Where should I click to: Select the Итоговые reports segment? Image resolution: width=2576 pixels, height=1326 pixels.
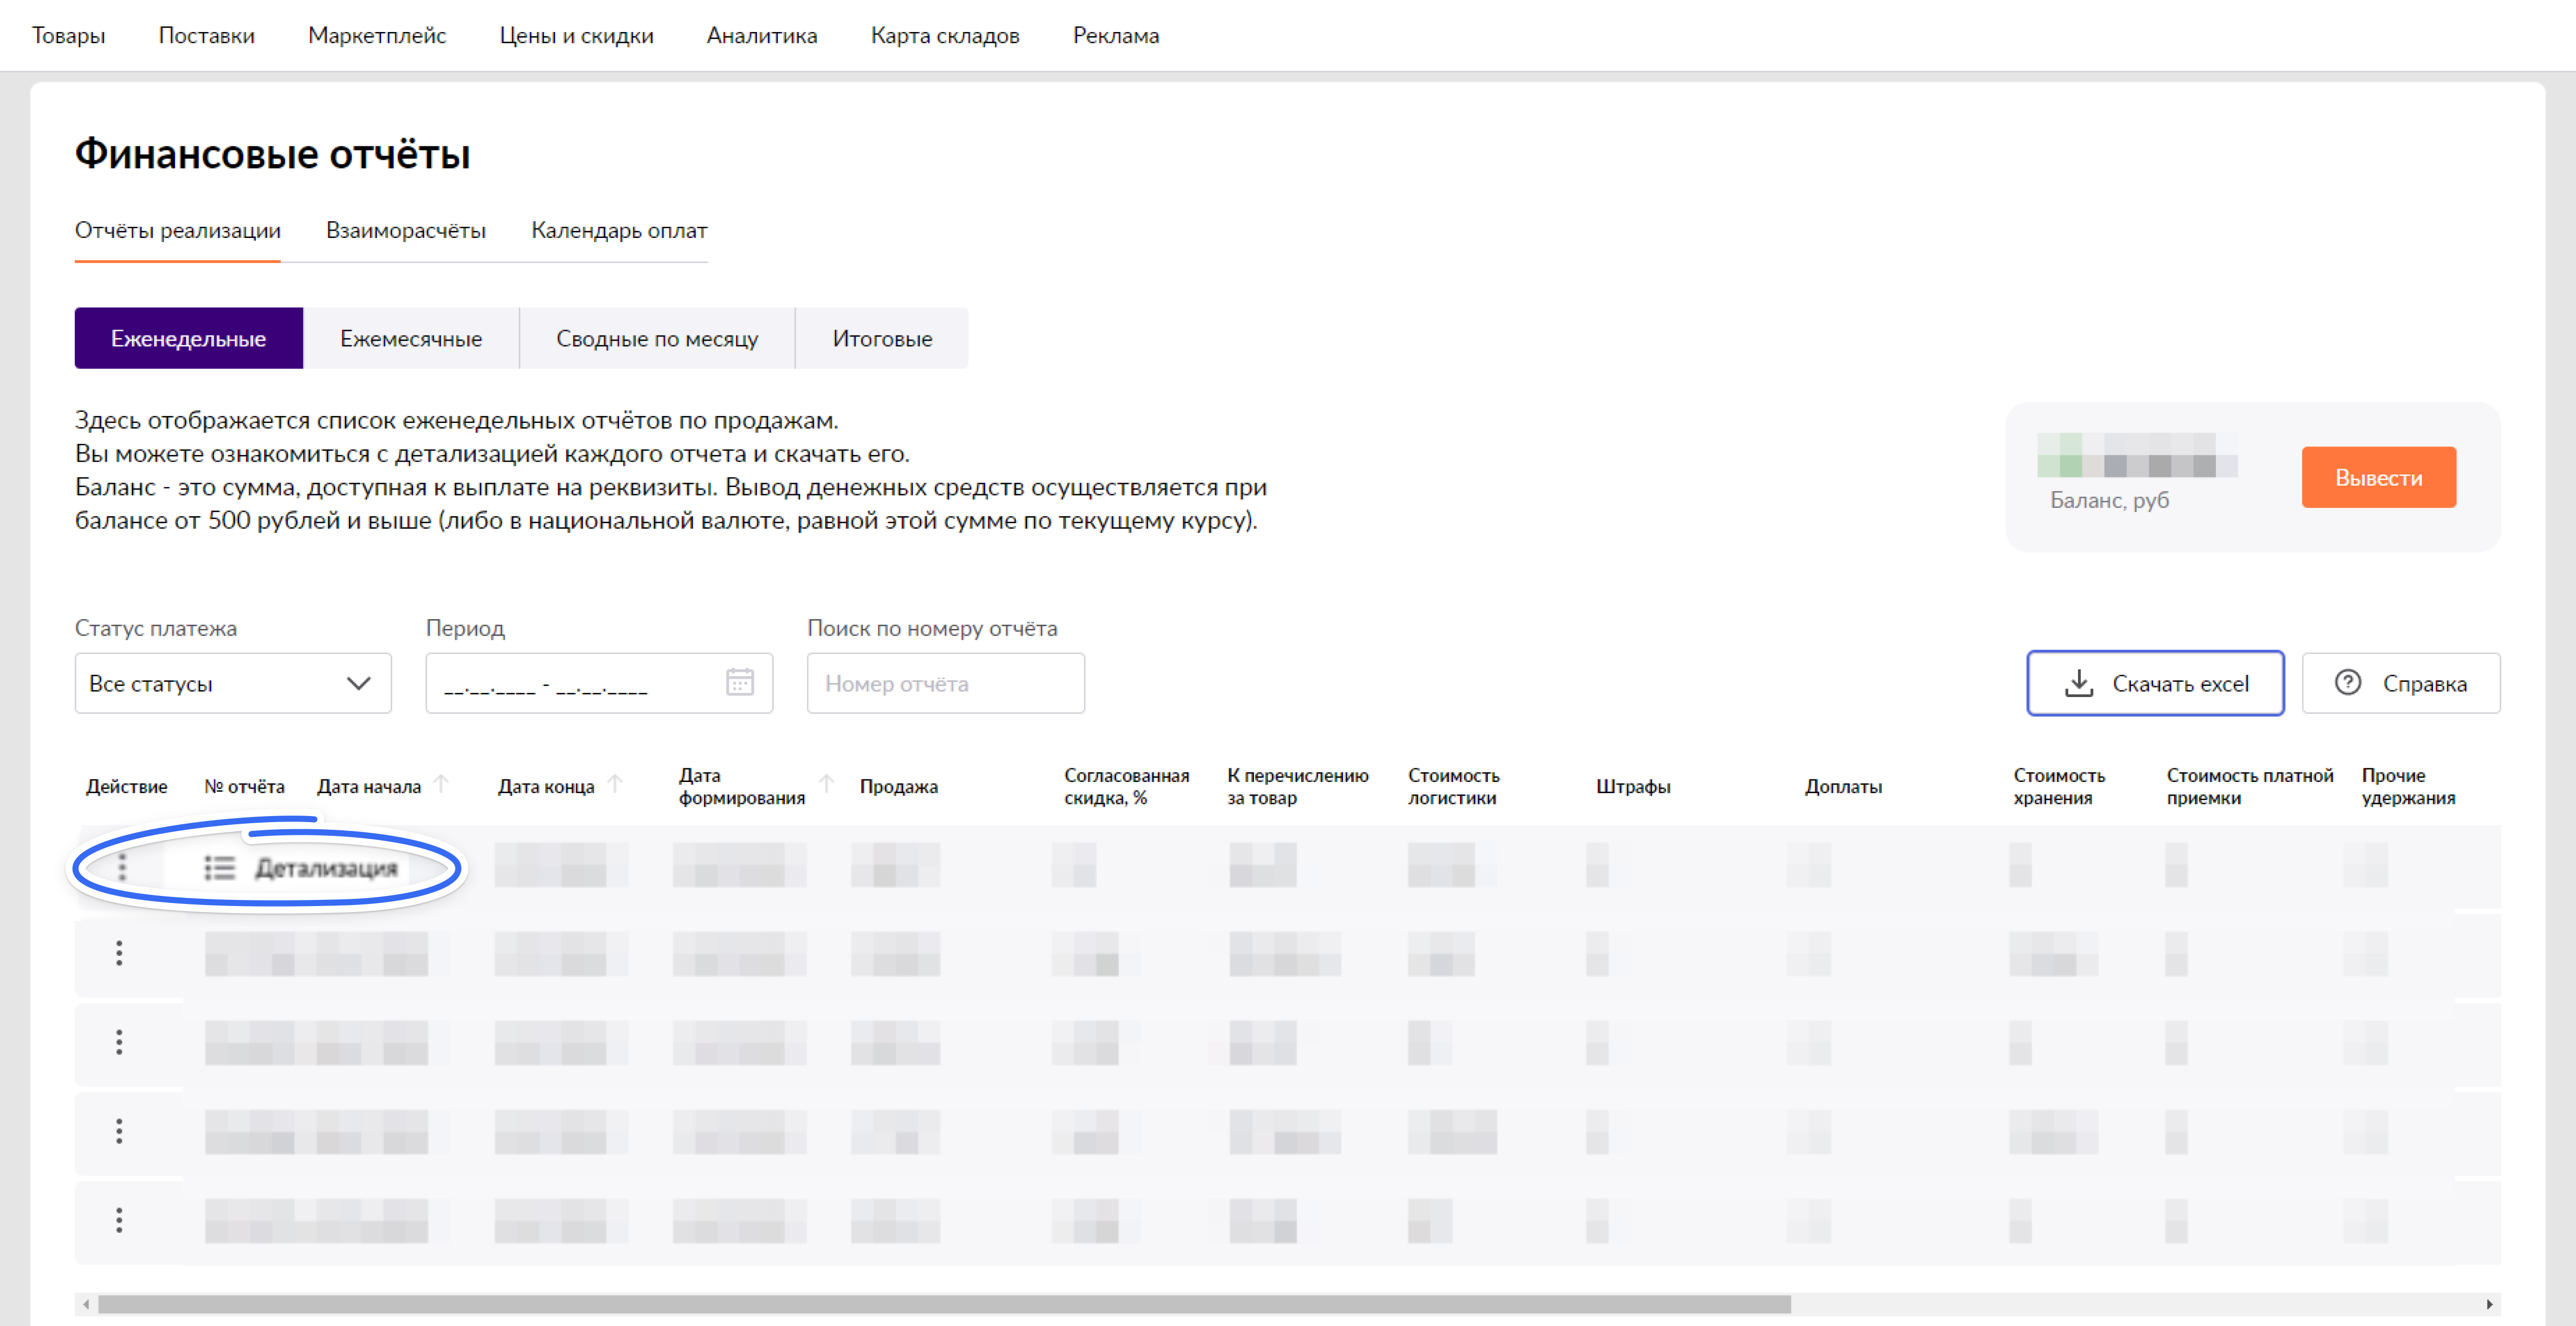coord(882,339)
